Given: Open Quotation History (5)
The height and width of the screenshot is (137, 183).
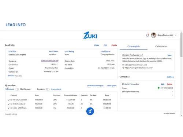Looking at the screenshot, I should (x=95, y=85).
